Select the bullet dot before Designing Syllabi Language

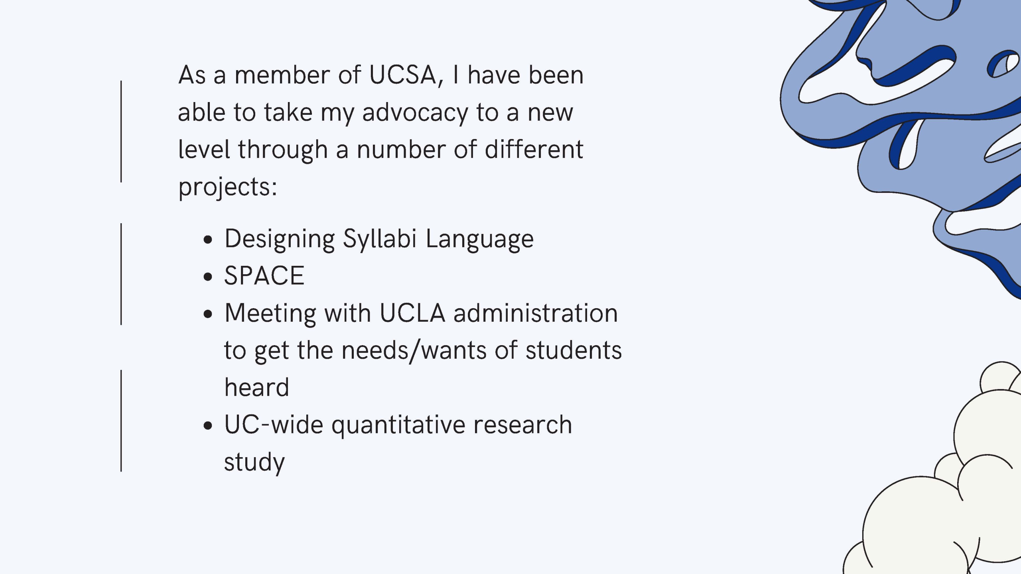coord(207,240)
